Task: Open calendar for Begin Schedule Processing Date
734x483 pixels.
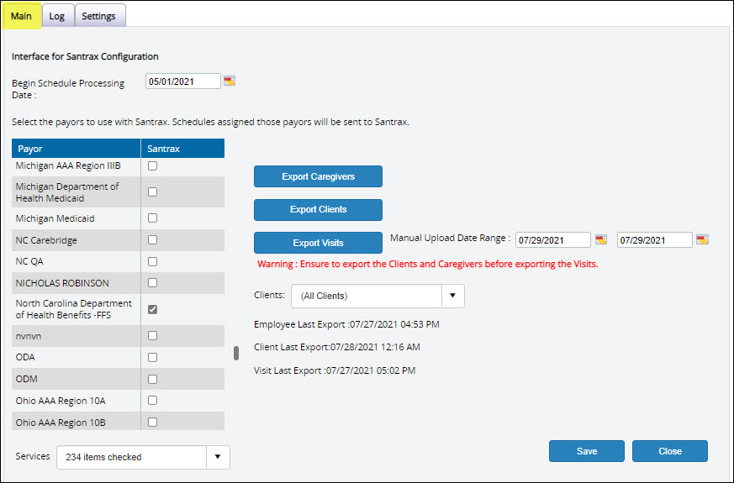Action: 230,81
